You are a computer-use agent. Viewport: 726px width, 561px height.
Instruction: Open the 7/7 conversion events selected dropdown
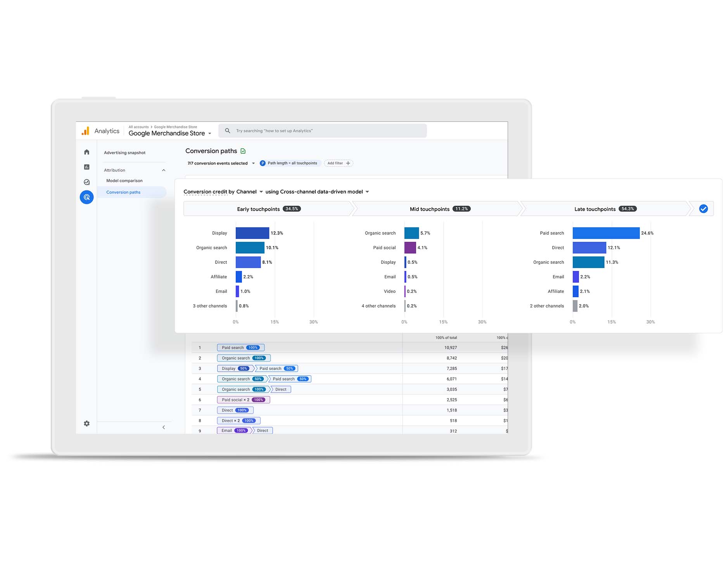pyautogui.click(x=220, y=163)
